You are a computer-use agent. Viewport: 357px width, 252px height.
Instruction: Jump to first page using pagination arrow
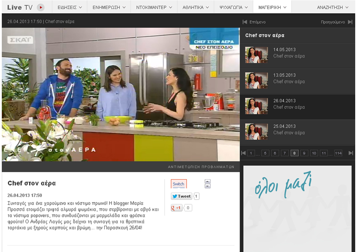pyautogui.click(x=244, y=153)
